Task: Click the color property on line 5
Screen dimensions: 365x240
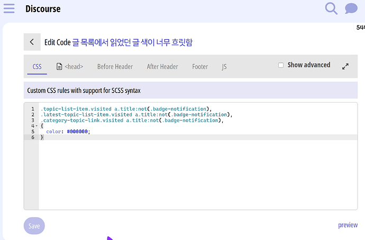Action: (53, 132)
